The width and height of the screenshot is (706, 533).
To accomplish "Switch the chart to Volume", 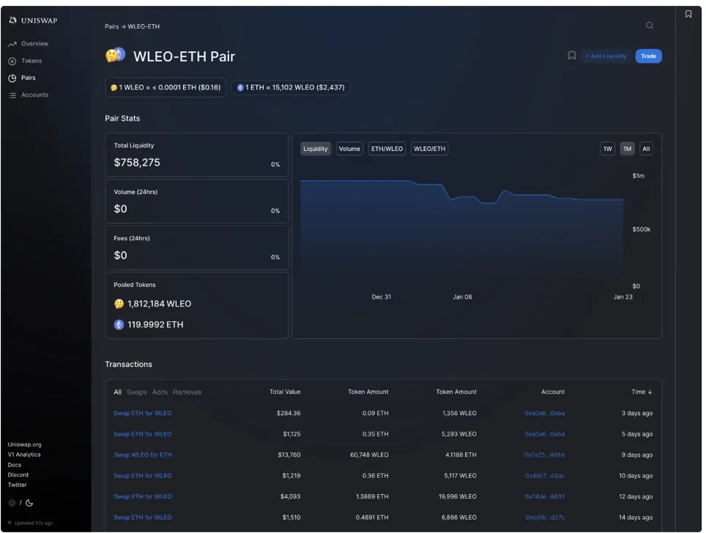I will [349, 149].
